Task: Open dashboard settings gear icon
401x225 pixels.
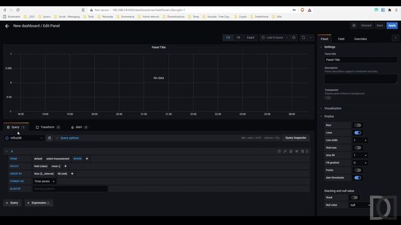Action: pyautogui.click(x=354, y=26)
